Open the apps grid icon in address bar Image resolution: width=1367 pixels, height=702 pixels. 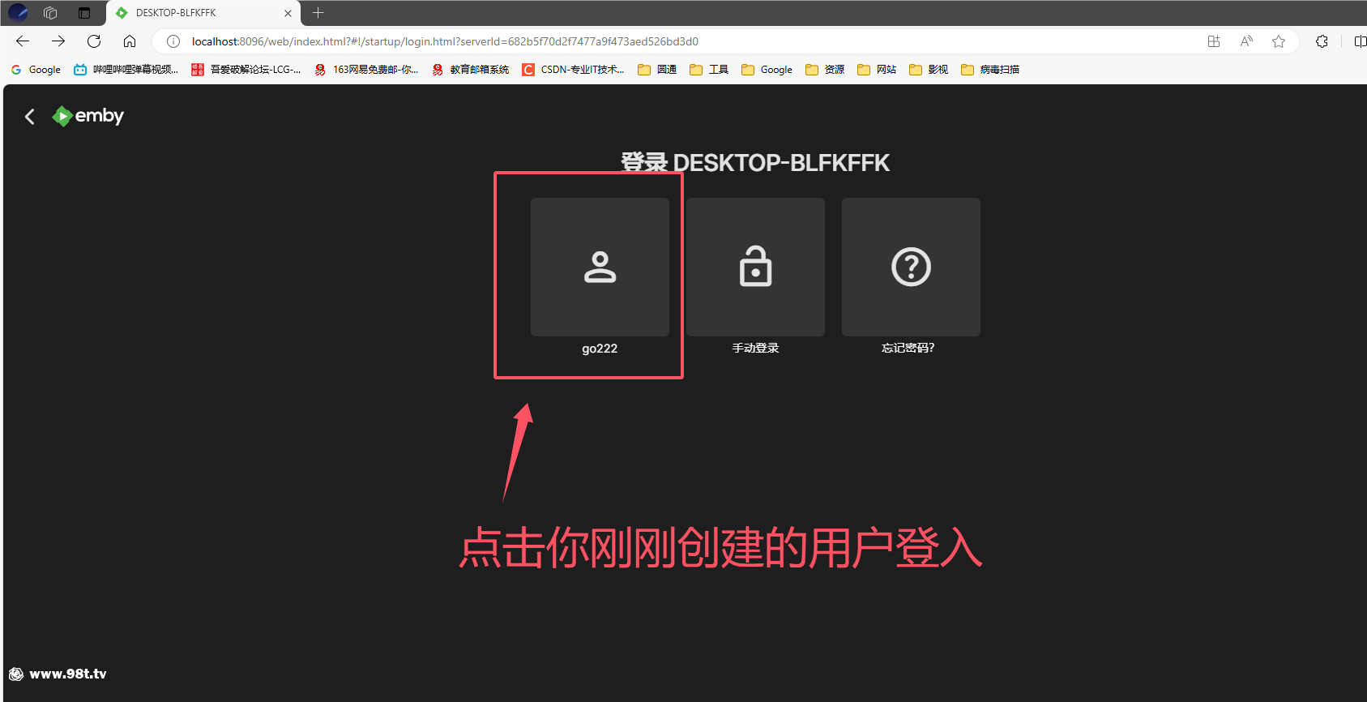pyautogui.click(x=1214, y=41)
